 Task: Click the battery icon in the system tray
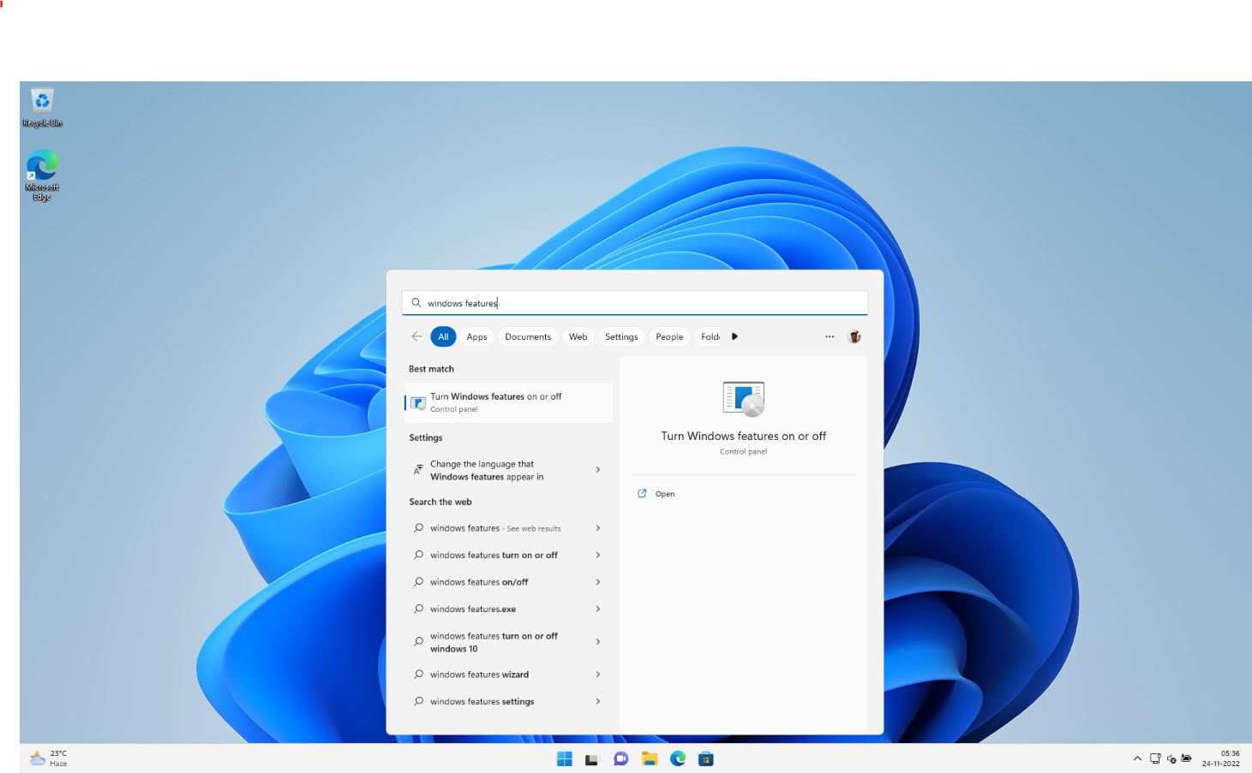[1187, 758]
